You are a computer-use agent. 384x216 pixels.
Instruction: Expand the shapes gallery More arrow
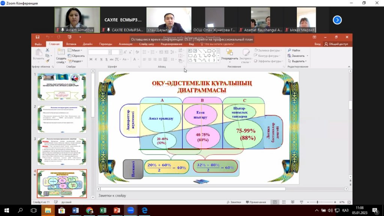point(218,60)
